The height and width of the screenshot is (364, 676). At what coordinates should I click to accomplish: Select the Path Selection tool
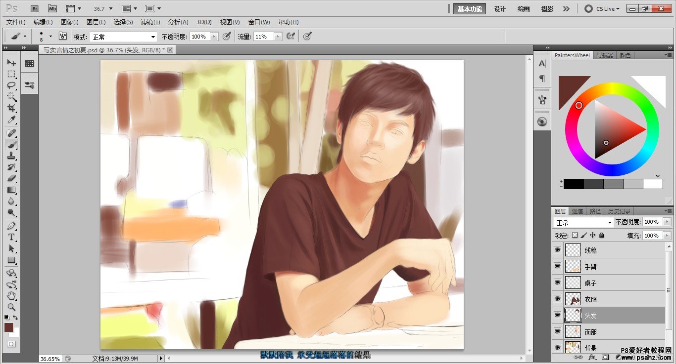pos(11,248)
